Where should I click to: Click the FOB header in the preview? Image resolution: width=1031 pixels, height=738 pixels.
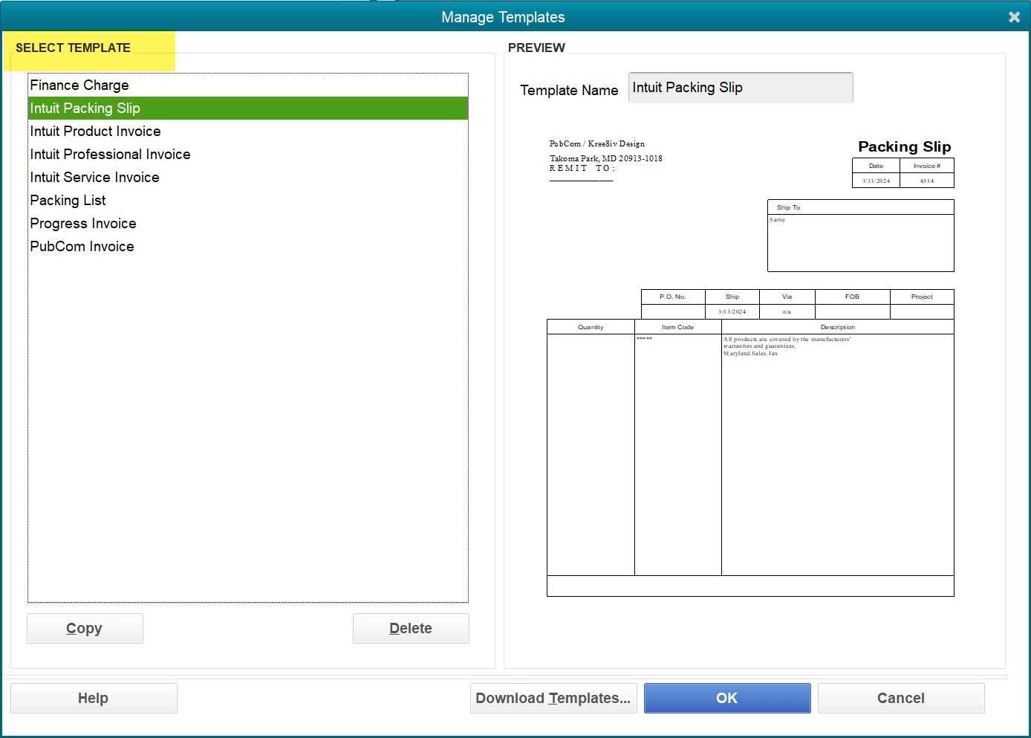pos(852,297)
